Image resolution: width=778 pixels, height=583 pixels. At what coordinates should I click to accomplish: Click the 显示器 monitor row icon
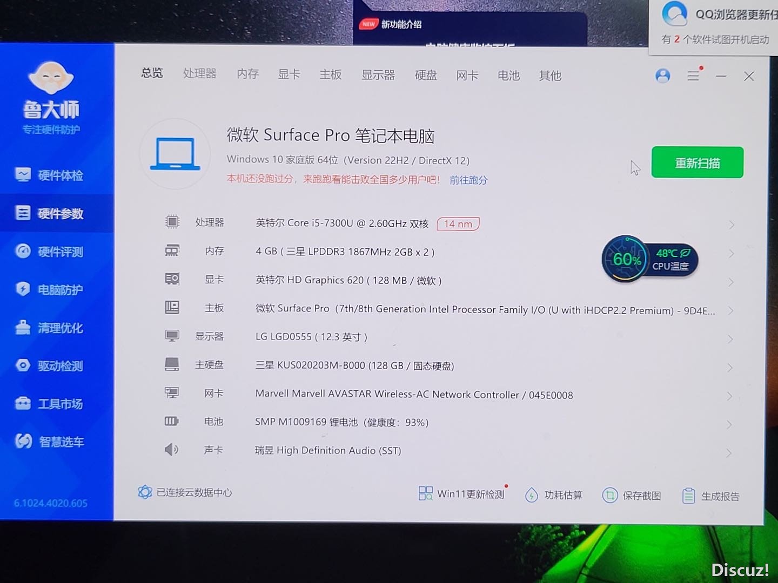pyautogui.click(x=172, y=336)
